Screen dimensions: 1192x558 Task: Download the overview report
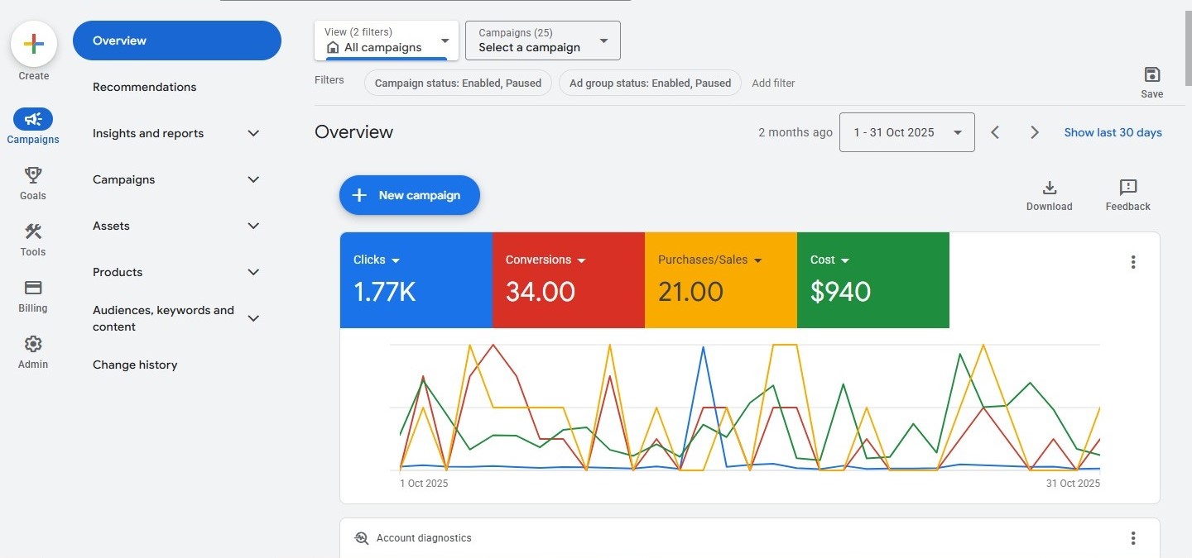pyautogui.click(x=1049, y=188)
